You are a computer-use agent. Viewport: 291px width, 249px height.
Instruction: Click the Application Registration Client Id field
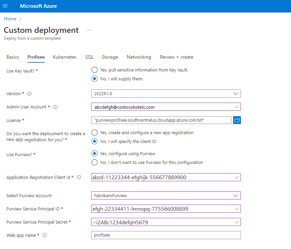pos(166,178)
